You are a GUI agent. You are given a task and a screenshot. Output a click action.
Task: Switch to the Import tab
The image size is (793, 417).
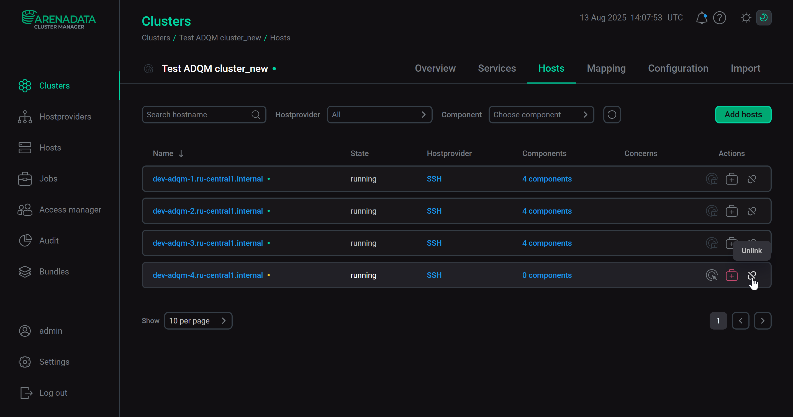(745, 68)
